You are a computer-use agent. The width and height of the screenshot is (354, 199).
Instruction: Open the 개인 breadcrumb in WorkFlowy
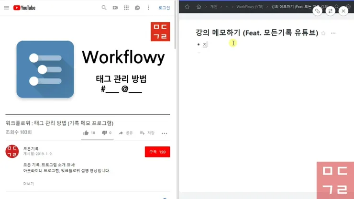pyautogui.click(x=213, y=7)
